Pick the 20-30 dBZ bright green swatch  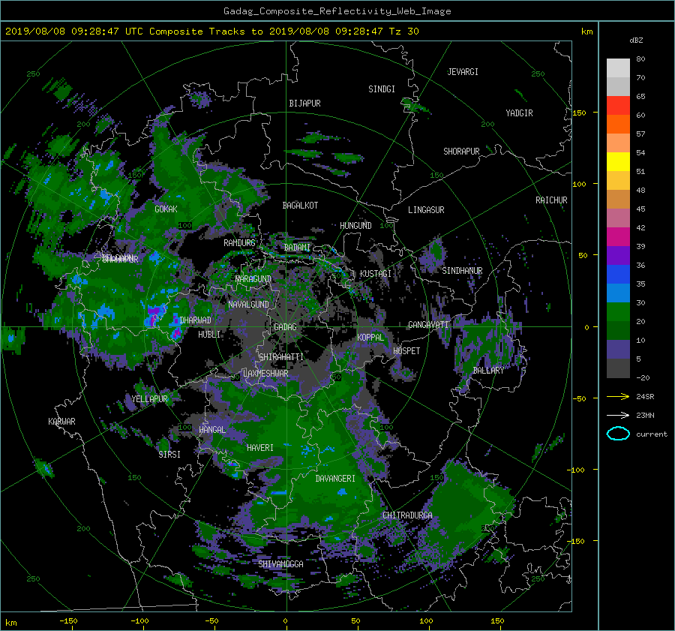point(618,312)
